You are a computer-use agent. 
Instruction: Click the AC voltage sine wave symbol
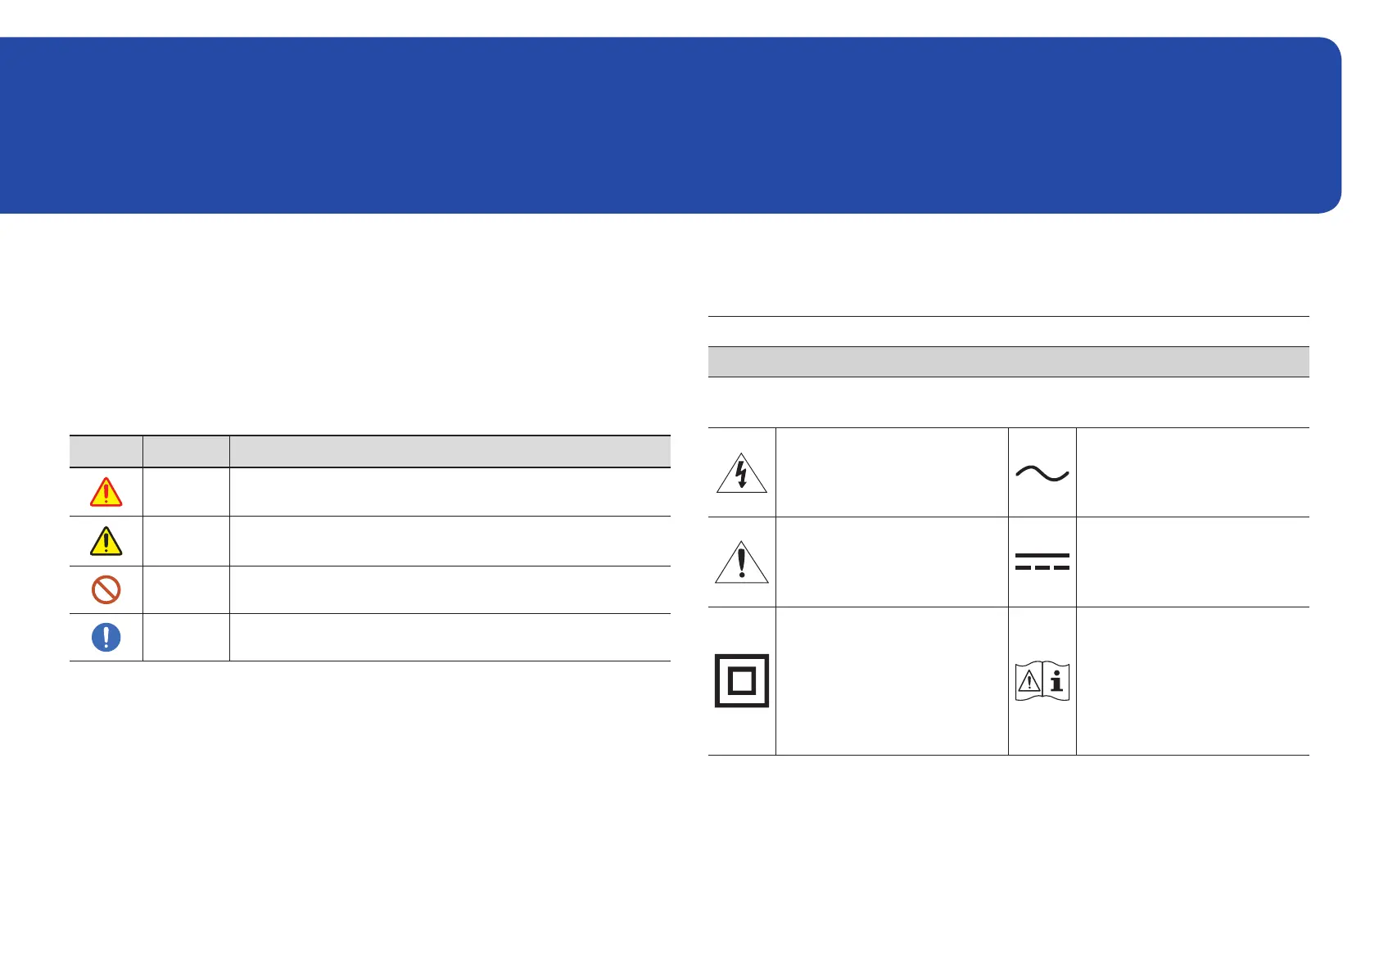click(x=1042, y=473)
